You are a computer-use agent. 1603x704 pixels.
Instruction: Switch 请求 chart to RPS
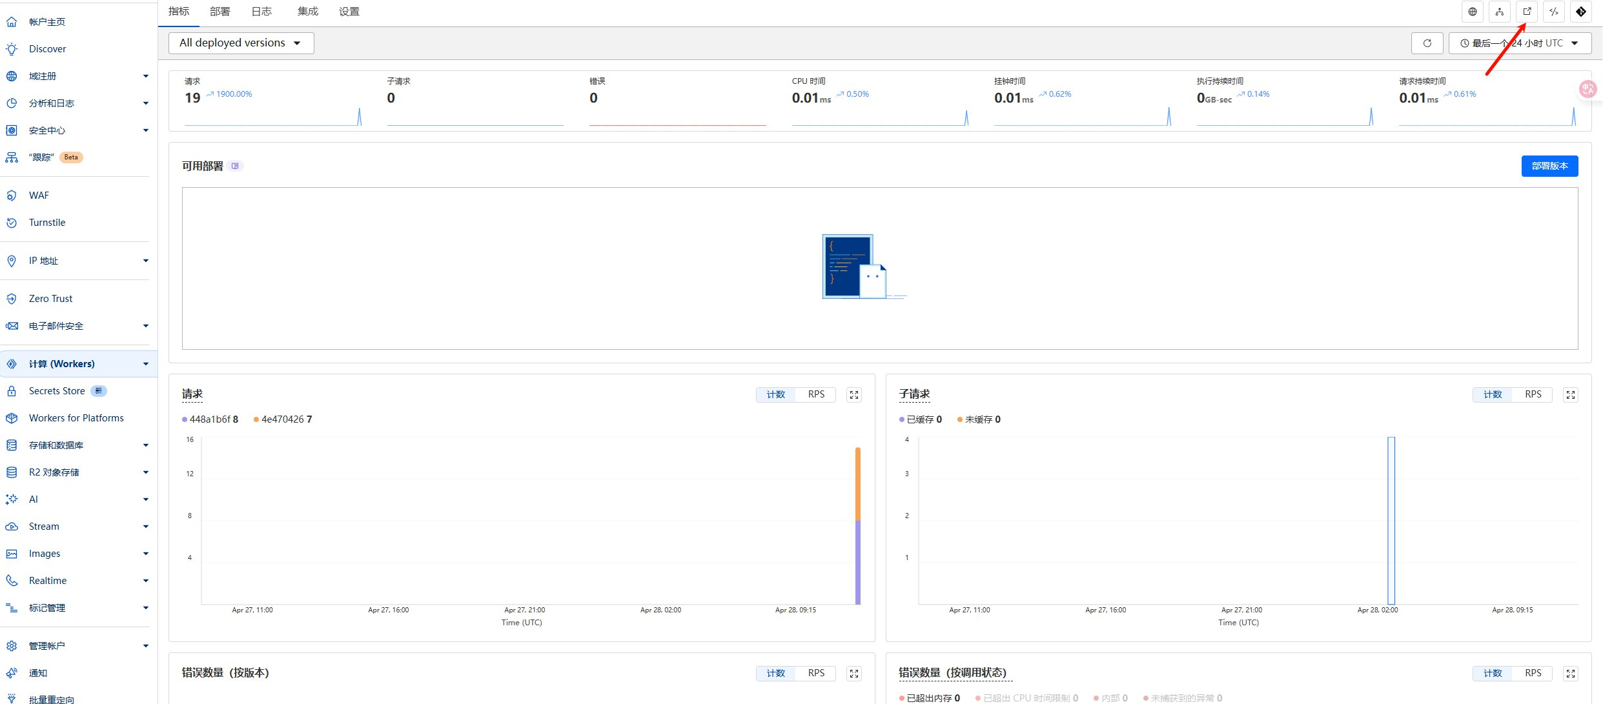point(816,394)
